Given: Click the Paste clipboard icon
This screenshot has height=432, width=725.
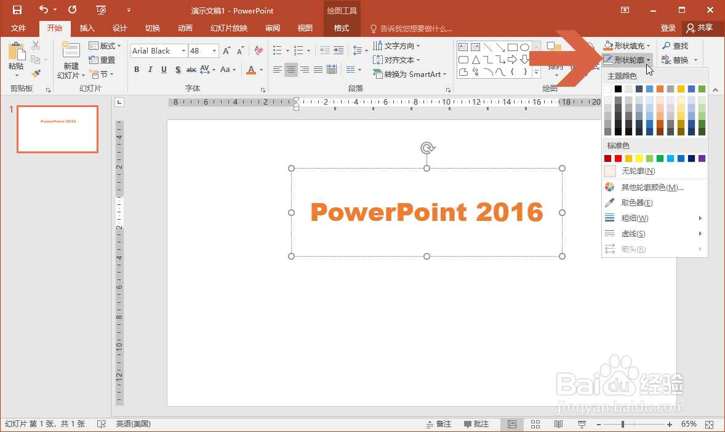Looking at the screenshot, I should coord(16,51).
